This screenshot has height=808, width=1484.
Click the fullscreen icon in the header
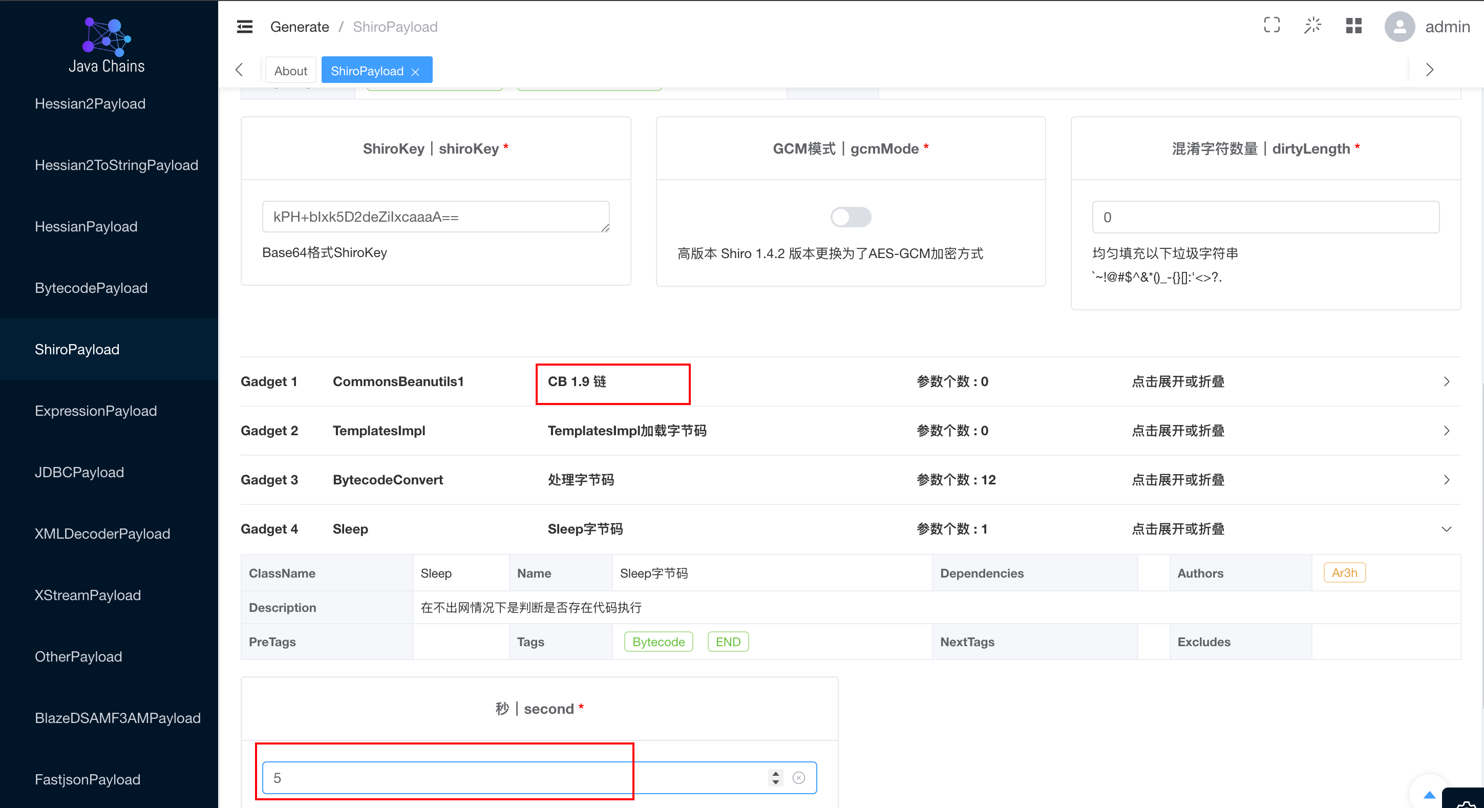point(1272,25)
